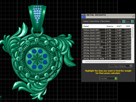Image resolution: width=136 pixels, height=102 pixels.
Task: Toggle the GV library switch
Action: (122, 22)
